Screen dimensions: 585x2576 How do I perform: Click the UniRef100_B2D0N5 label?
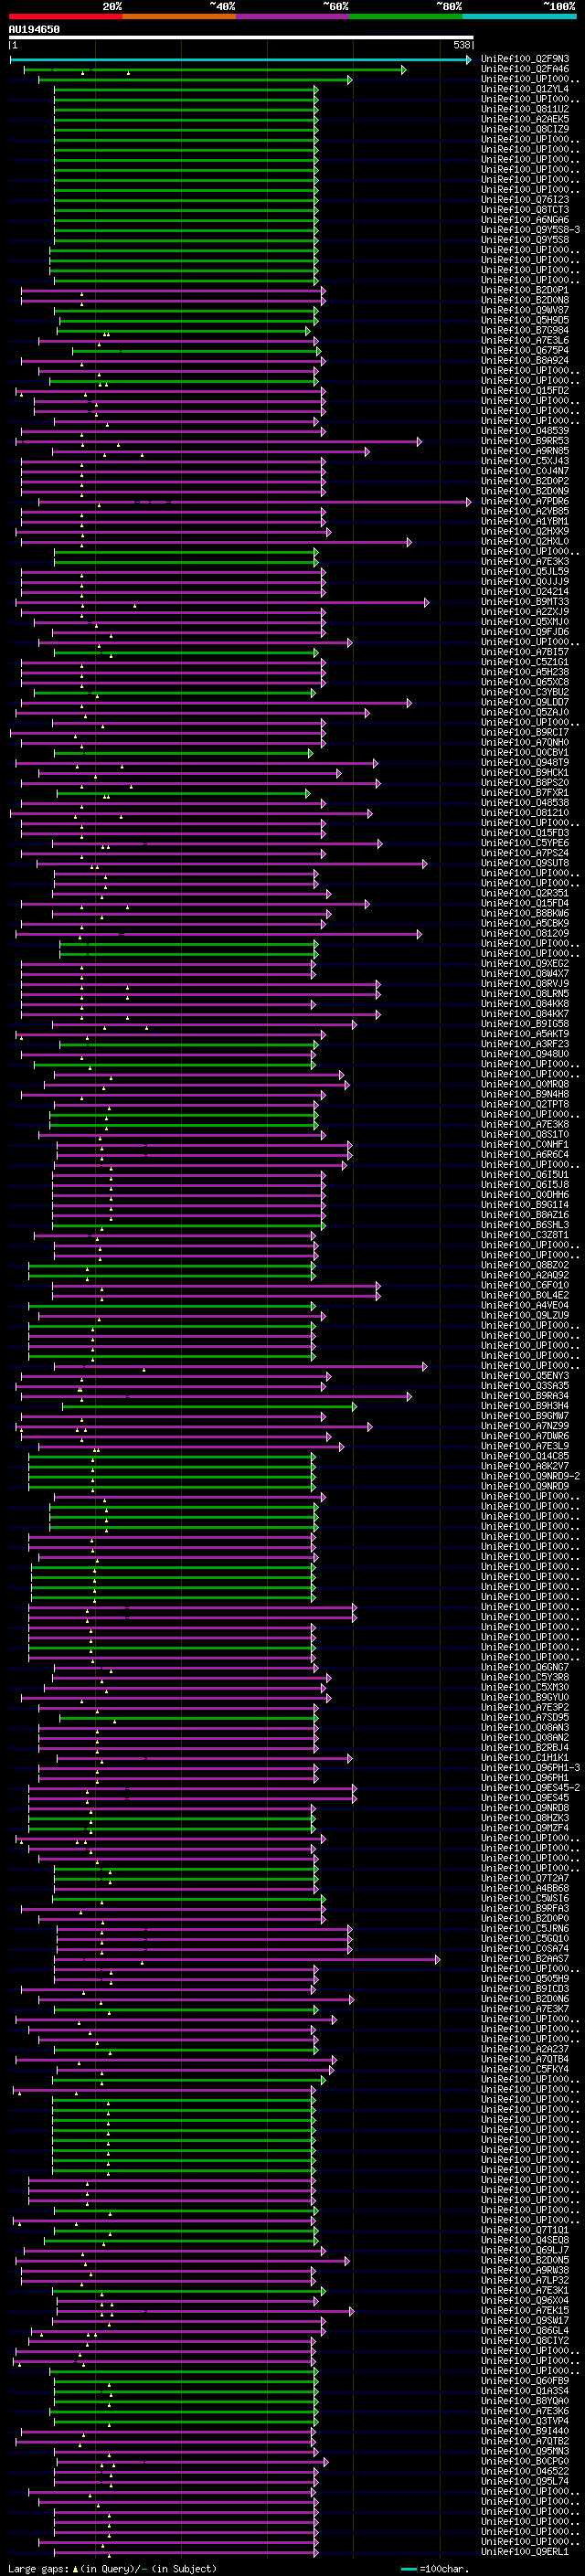tap(525, 2260)
